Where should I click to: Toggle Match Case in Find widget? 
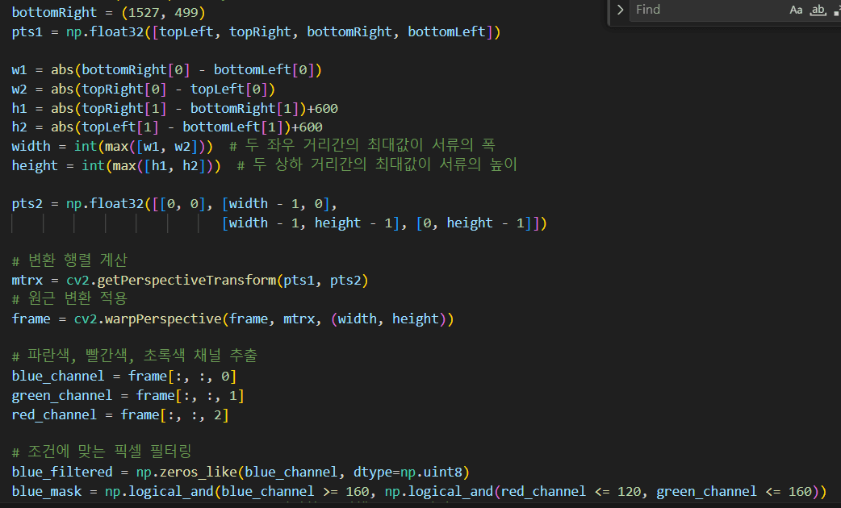pyautogui.click(x=796, y=10)
